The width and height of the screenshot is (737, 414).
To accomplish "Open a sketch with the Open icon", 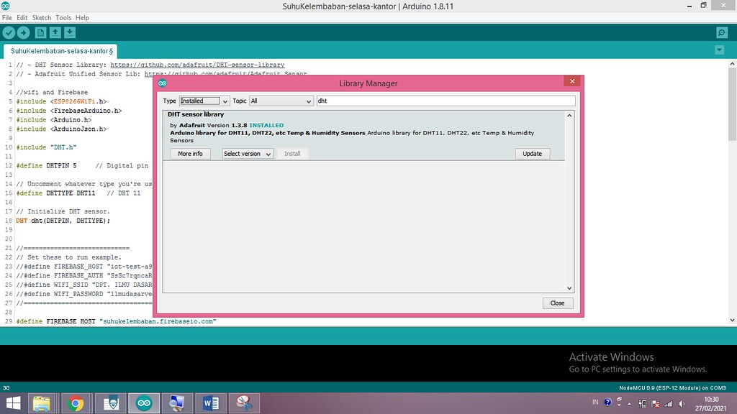I will point(55,32).
